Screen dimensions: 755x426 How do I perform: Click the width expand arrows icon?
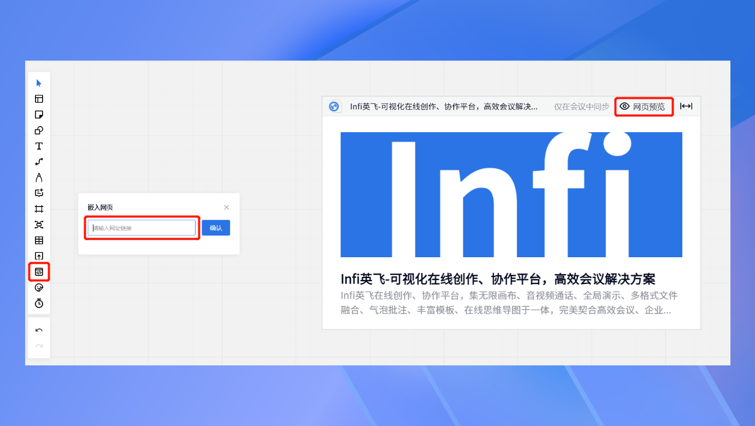pos(686,106)
